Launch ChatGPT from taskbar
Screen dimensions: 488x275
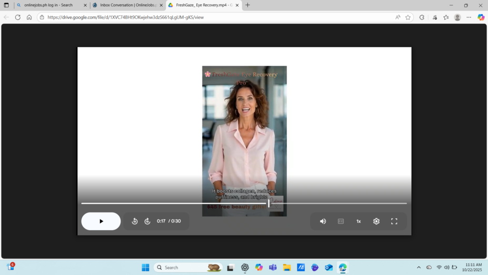click(x=245, y=267)
